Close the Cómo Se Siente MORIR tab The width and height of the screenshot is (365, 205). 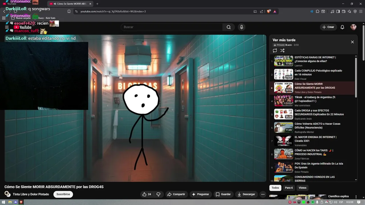pyautogui.click(x=90, y=4)
